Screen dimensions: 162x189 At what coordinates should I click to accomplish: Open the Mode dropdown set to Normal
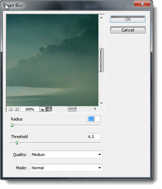(x=66, y=168)
